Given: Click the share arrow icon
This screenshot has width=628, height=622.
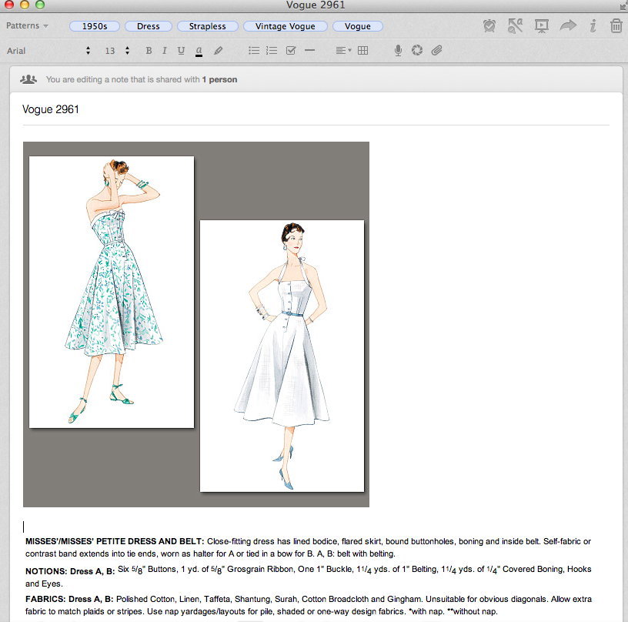Looking at the screenshot, I should tap(568, 26).
